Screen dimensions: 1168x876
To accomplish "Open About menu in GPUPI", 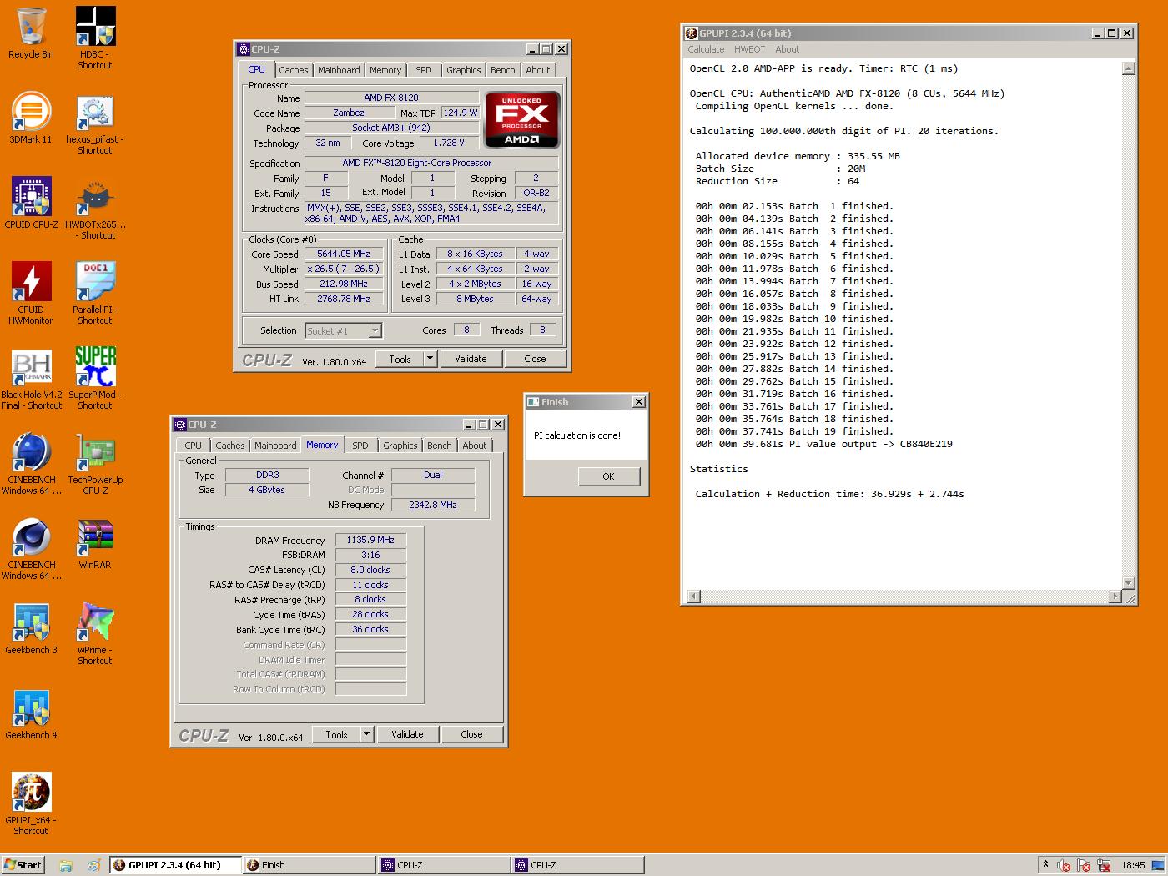I will [787, 49].
